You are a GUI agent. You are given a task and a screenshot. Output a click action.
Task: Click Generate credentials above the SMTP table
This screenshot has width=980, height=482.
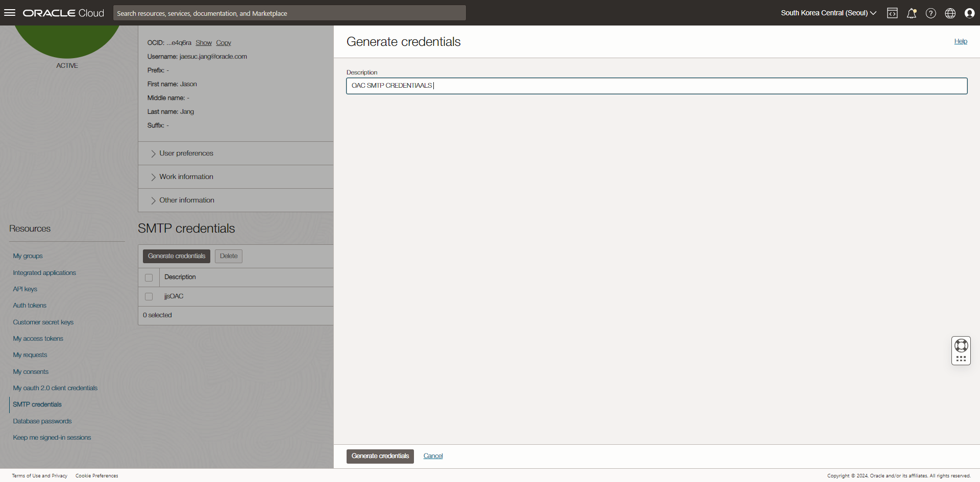pos(177,256)
